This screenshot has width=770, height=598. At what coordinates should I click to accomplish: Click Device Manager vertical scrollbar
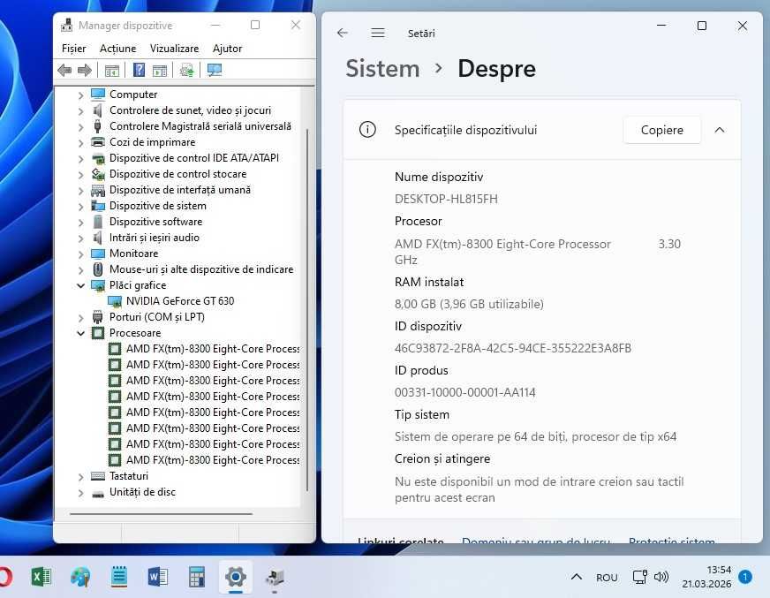tap(307, 309)
